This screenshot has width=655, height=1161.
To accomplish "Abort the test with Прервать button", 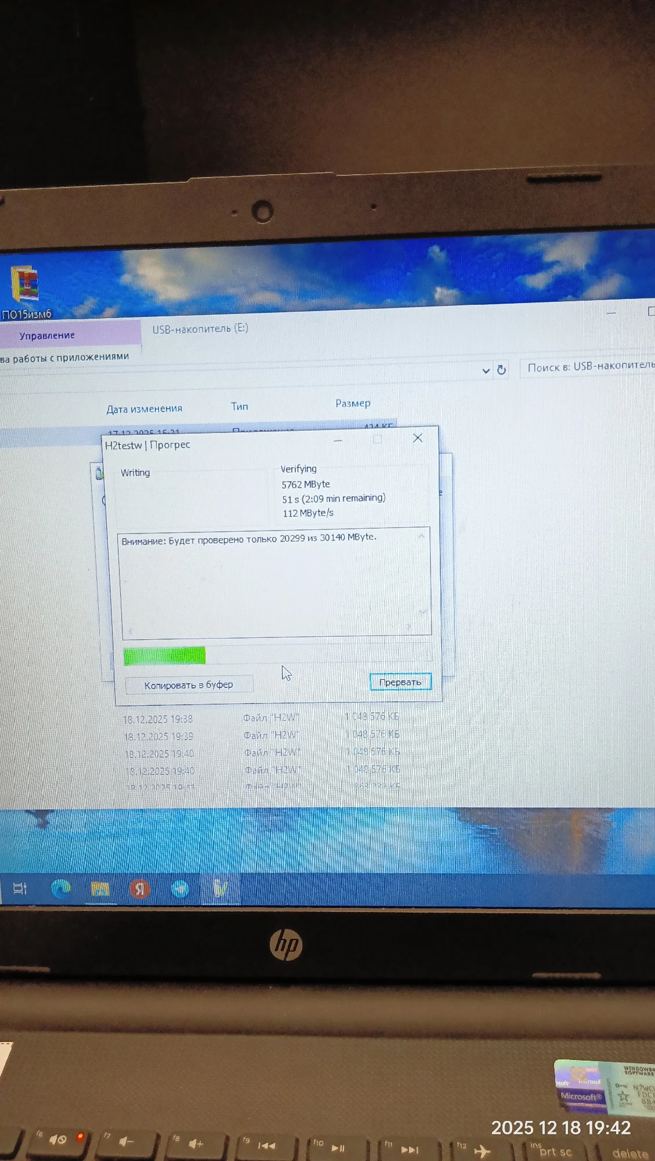I will [x=400, y=682].
